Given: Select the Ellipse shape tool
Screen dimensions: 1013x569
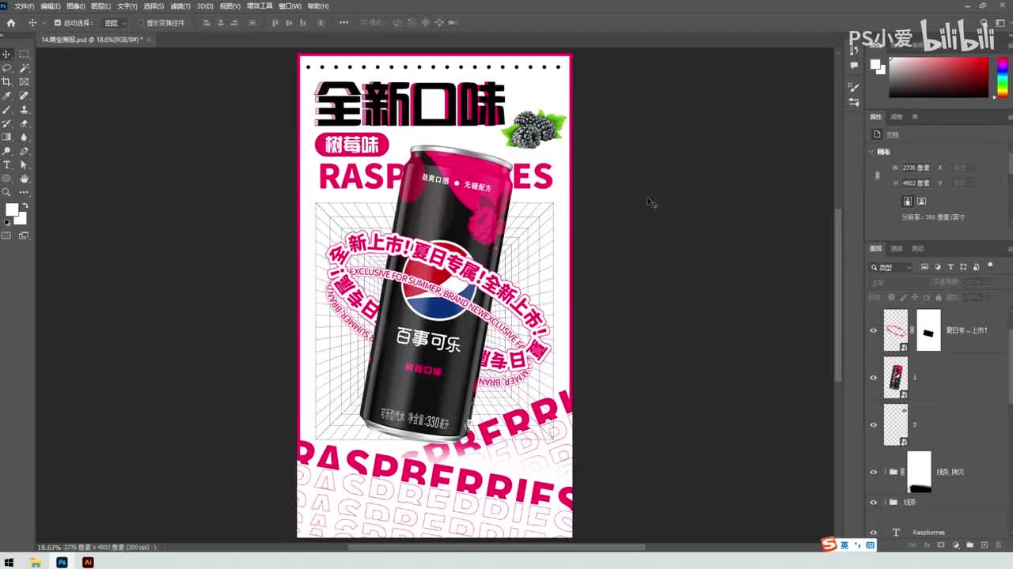Looking at the screenshot, I should point(7,179).
